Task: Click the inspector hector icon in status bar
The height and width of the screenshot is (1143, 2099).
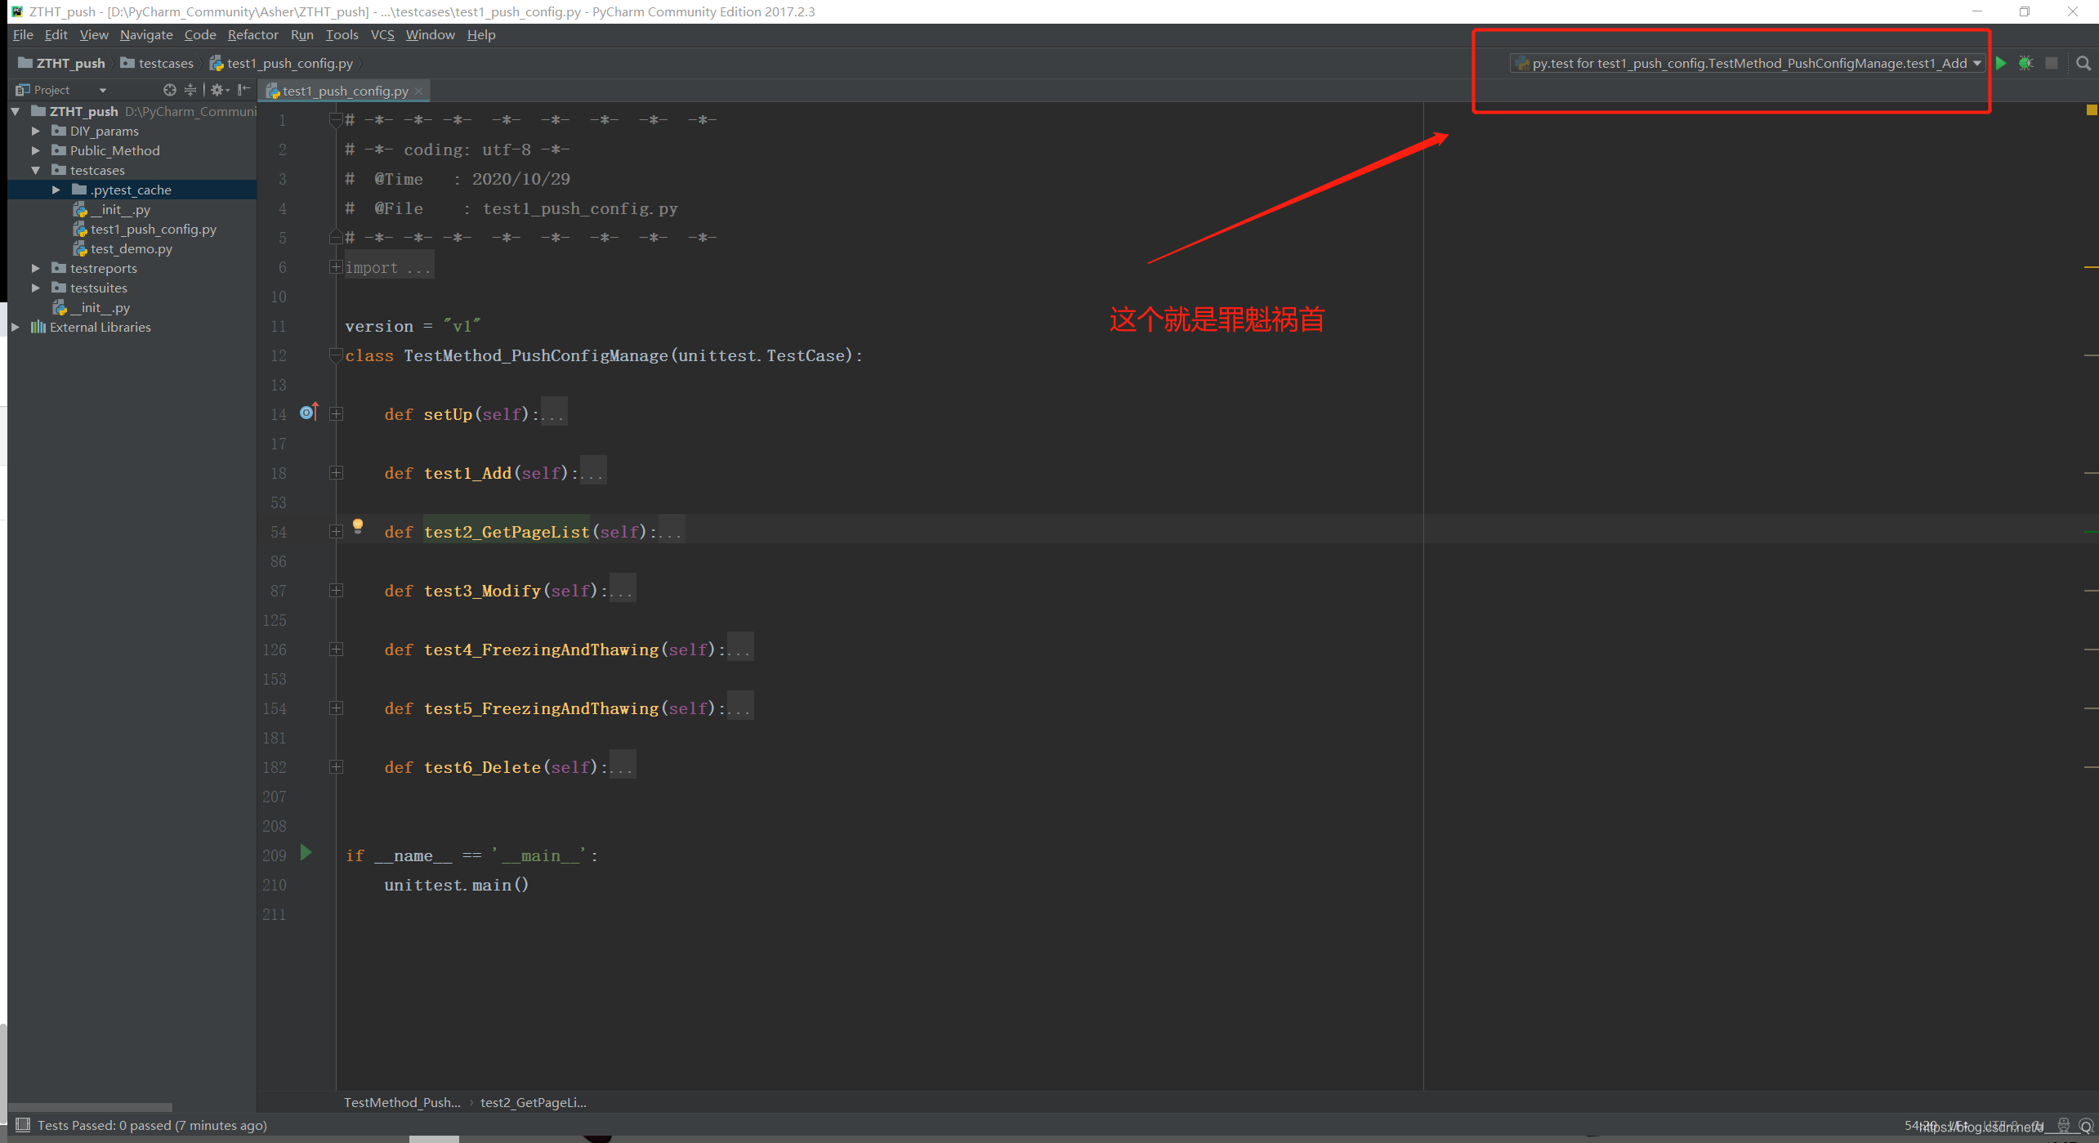Action: (x=2063, y=1125)
